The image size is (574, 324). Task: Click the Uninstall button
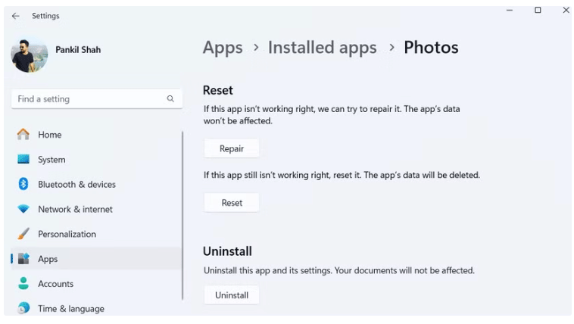(231, 295)
